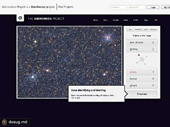This screenshot has width=170, height=127.
Task: Open the Home nav item
Action: pos(96,20)
